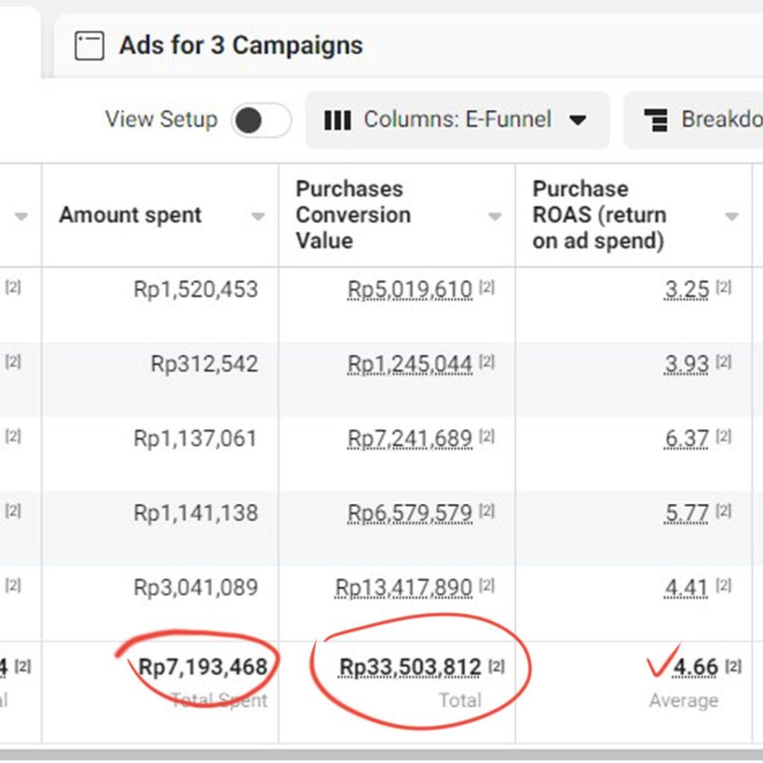Select the Ads for 3 Campaigns tab
The image size is (763, 763).
(241, 45)
